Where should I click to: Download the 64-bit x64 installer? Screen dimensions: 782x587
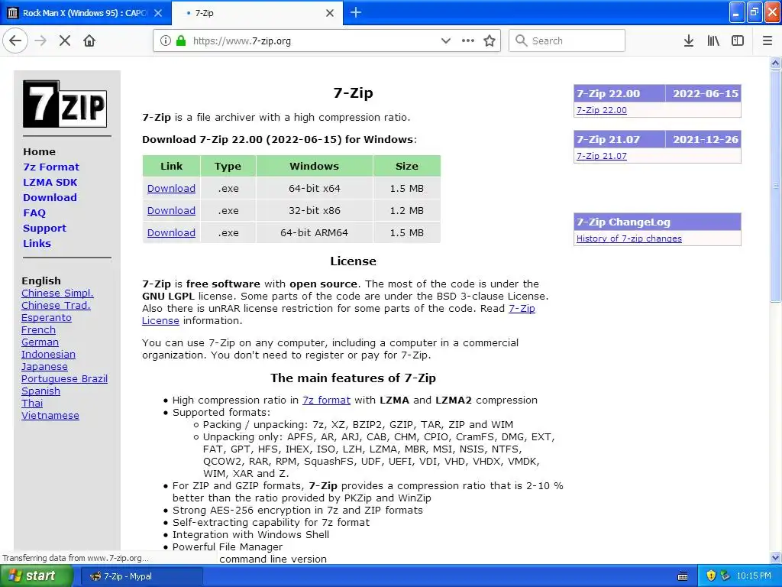click(171, 188)
